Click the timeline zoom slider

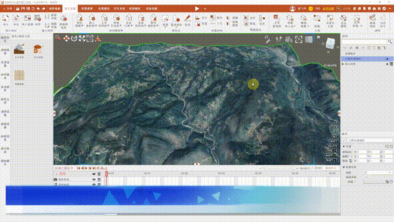coord(278,168)
